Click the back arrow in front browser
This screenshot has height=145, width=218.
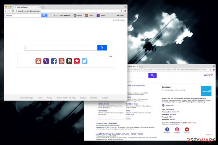click(x=6, y=11)
